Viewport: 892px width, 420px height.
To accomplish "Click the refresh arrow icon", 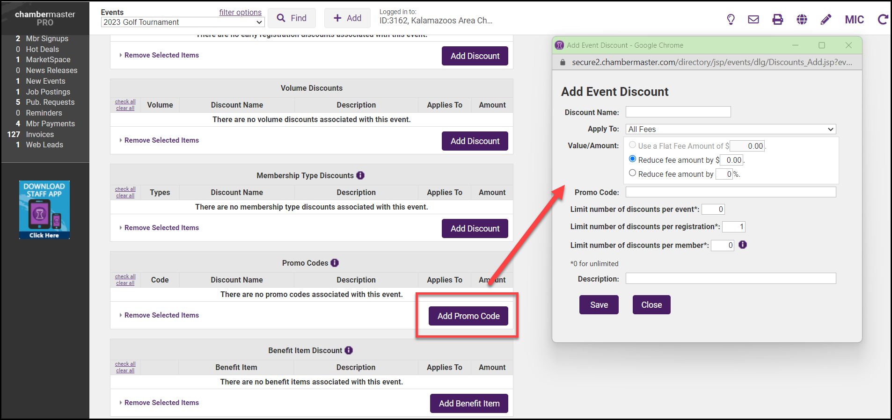I will [883, 19].
